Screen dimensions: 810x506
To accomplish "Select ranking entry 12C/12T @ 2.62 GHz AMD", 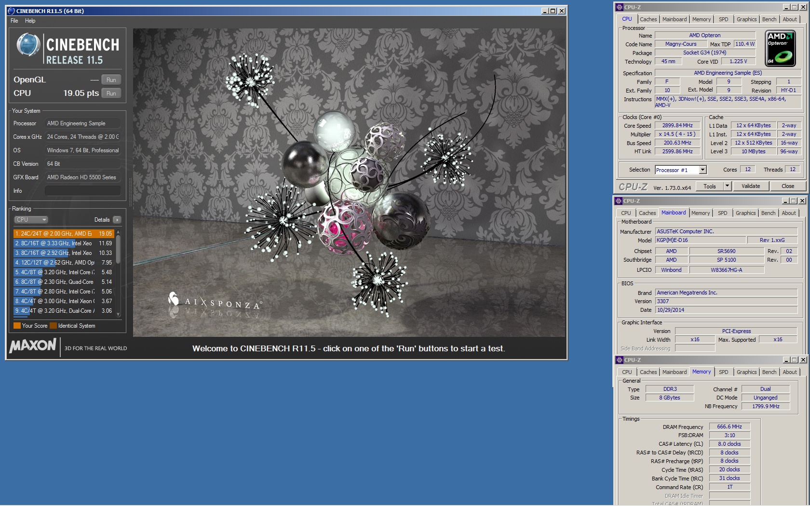I will point(64,263).
